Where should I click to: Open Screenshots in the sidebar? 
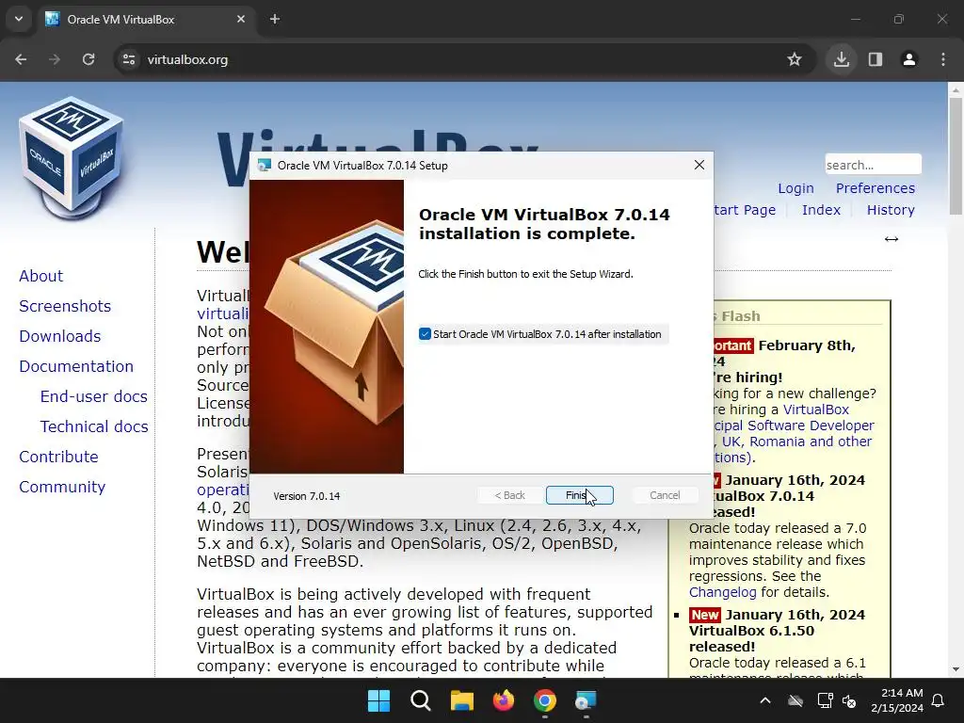click(65, 306)
